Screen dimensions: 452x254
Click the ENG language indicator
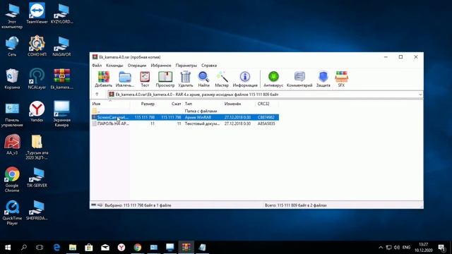[x=407, y=247]
